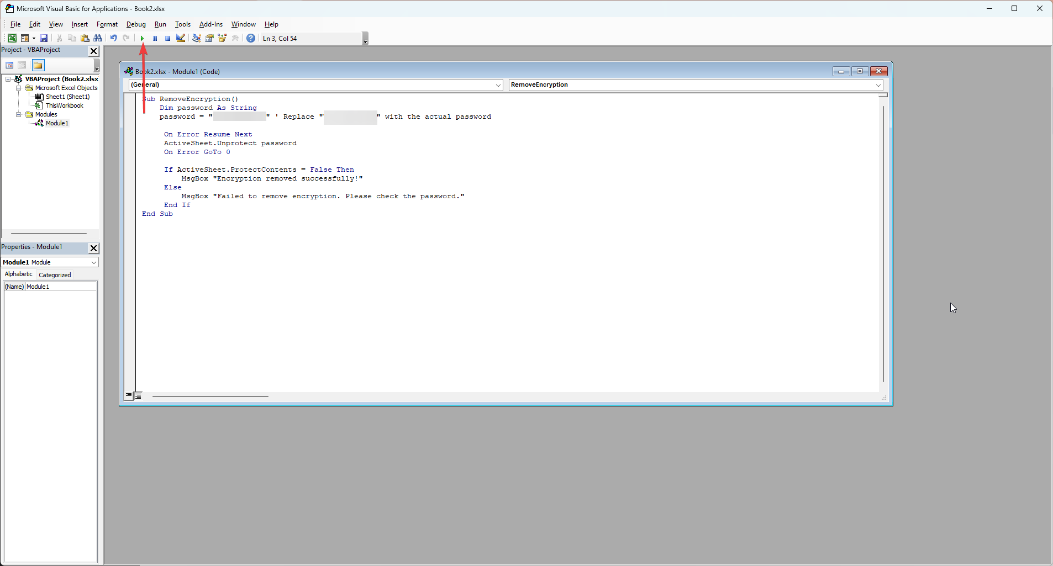1053x566 pixels.
Task: Close the Properties - Module1 panel
Action: tap(93, 248)
